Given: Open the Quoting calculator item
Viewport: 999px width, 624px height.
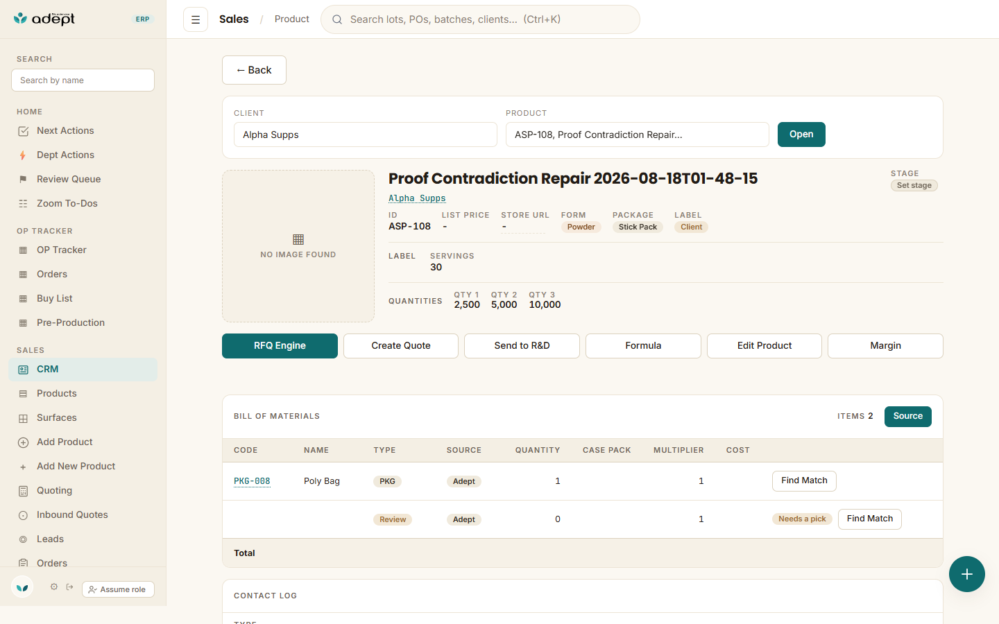Looking at the screenshot, I should (83, 491).
